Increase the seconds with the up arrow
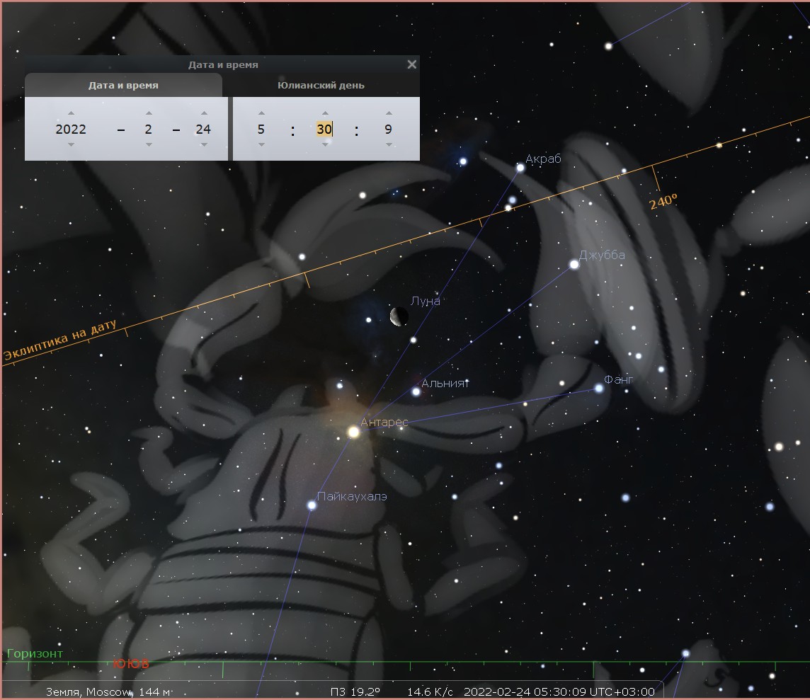 389,113
